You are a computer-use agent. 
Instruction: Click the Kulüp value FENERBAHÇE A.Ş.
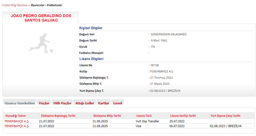coord(162,71)
